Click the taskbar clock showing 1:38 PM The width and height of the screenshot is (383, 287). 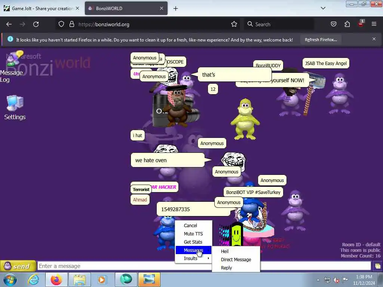click(364, 280)
